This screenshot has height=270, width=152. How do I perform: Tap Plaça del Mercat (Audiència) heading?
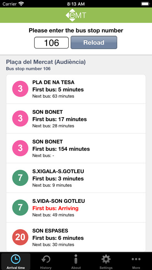(46, 62)
